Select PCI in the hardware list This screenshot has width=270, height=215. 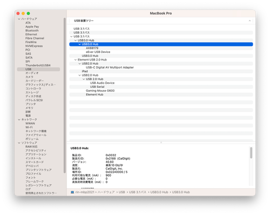point(28,50)
